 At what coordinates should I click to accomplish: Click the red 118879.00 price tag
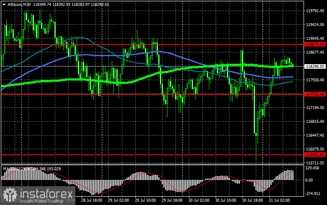coord(315,44)
